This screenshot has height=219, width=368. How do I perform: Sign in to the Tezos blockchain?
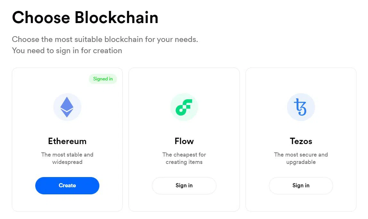click(301, 185)
